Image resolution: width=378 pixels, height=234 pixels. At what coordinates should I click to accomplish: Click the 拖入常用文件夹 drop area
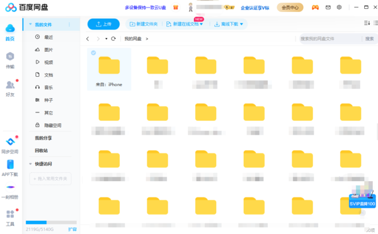pos(50,179)
